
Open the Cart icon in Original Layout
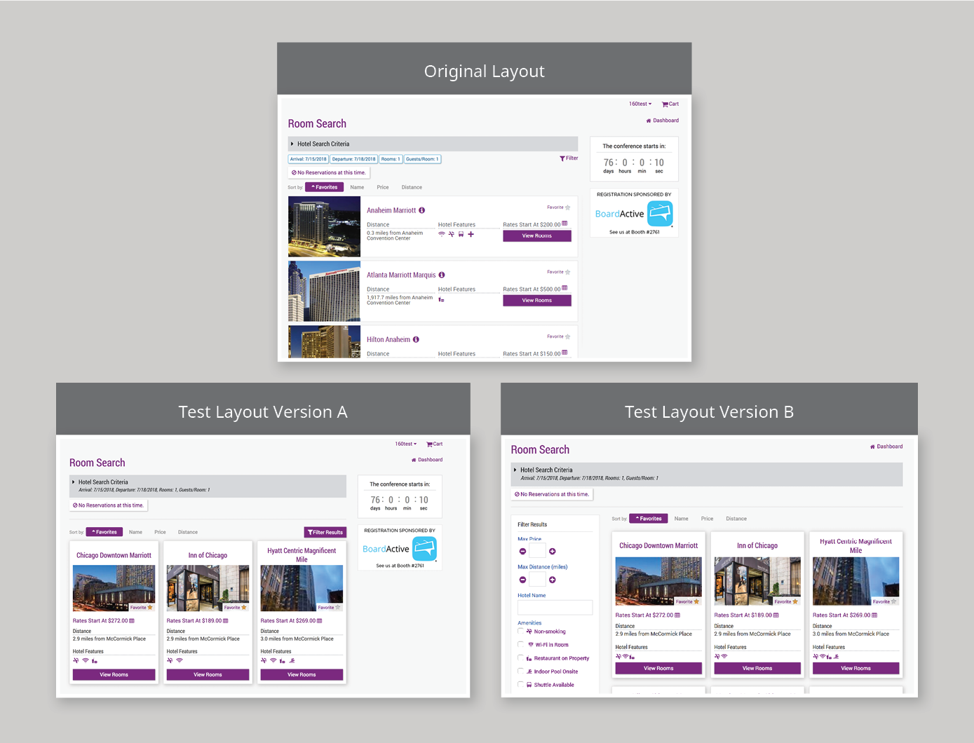click(x=665, y=104)
